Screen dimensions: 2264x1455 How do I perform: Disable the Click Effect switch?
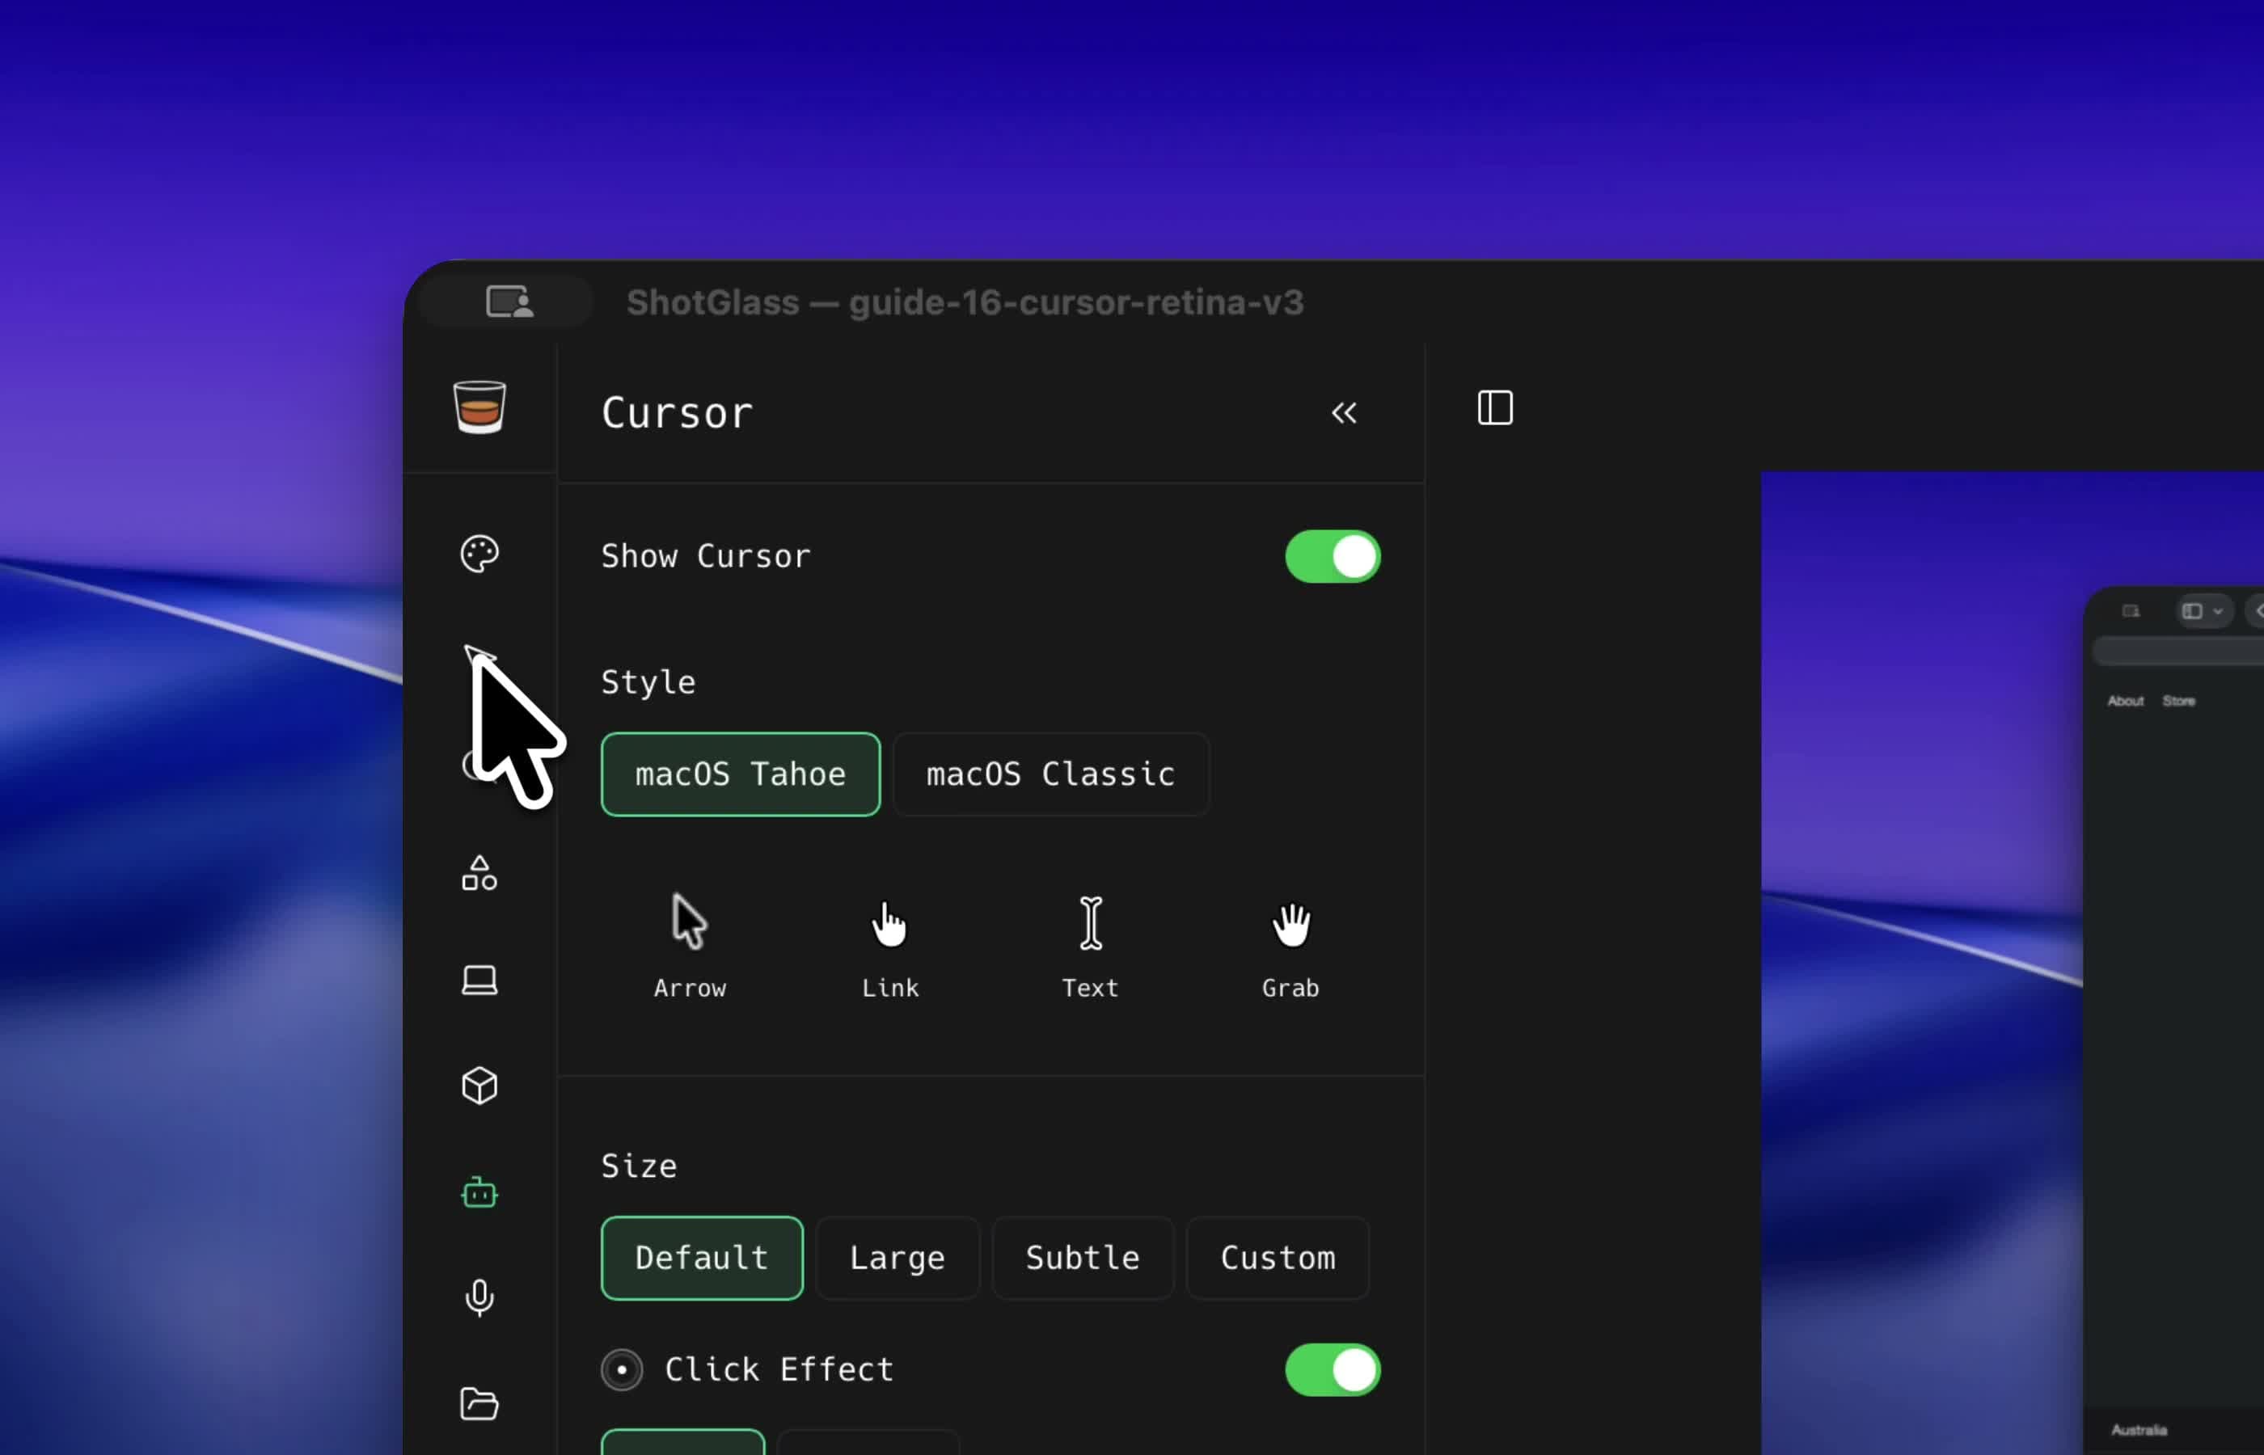pos(1333,1370)
